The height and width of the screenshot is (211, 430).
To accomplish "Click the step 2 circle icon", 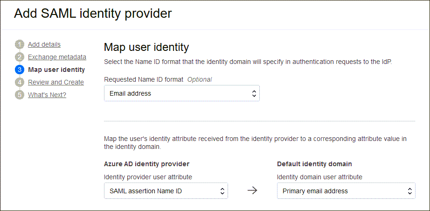I will click(x=19, y=57).
